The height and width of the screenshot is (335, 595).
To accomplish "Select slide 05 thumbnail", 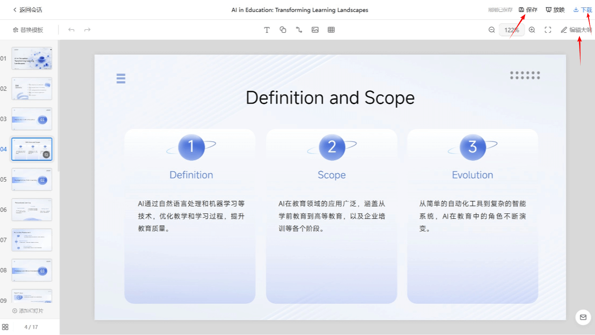I will tap(32, 180).
